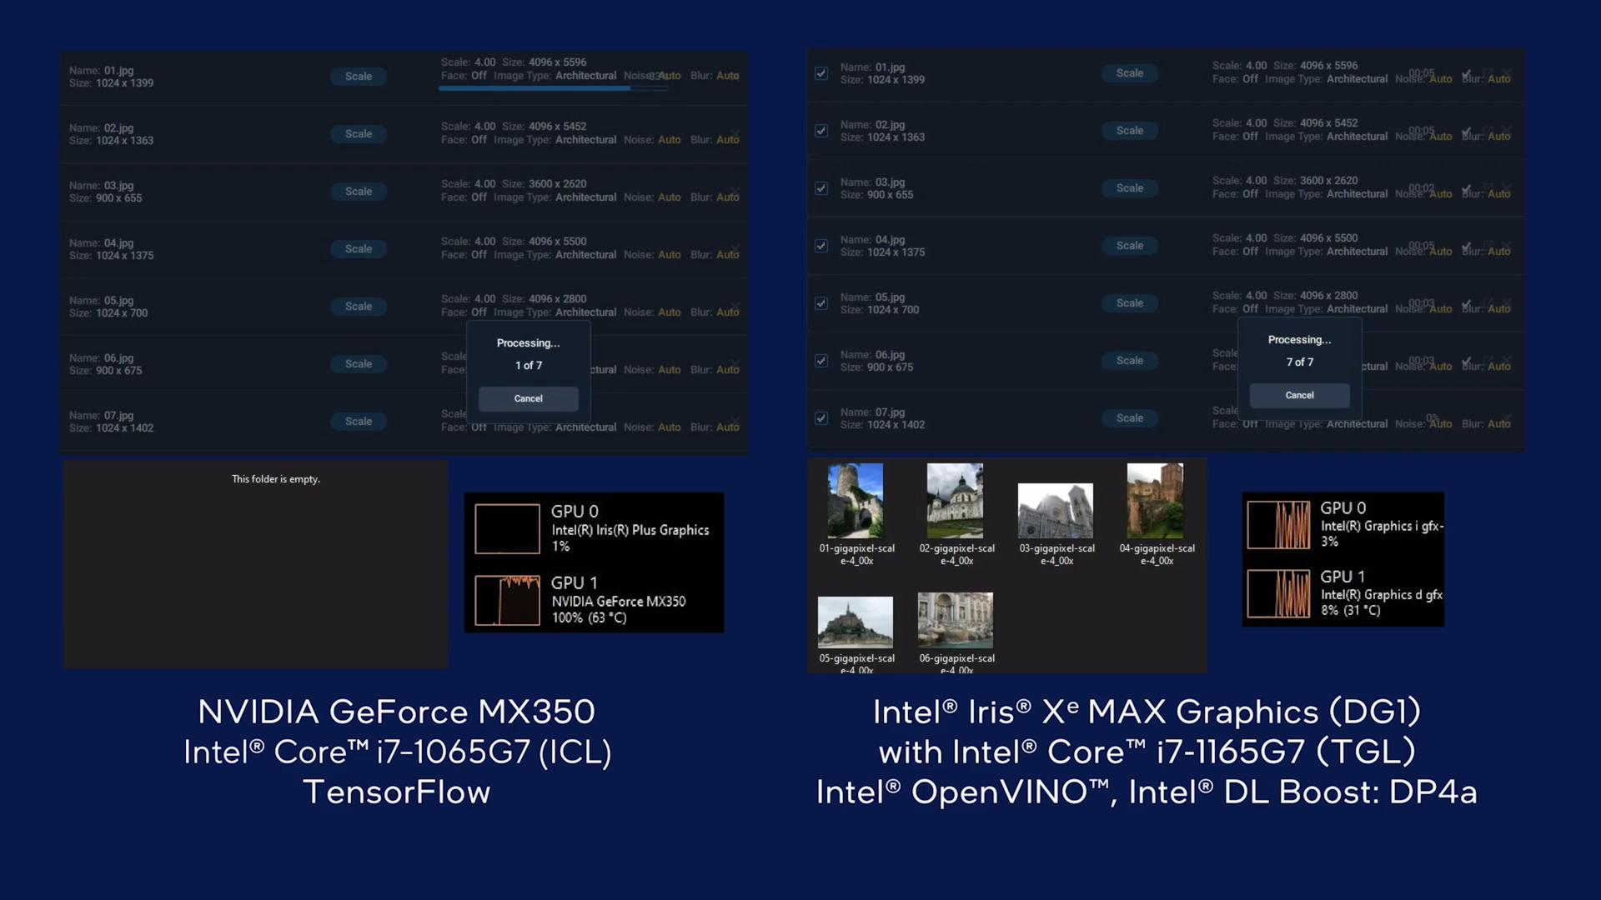Click the 01.jpg progress bar in NVIDIA panel
1601x900 pixels.
coord(553,88)
